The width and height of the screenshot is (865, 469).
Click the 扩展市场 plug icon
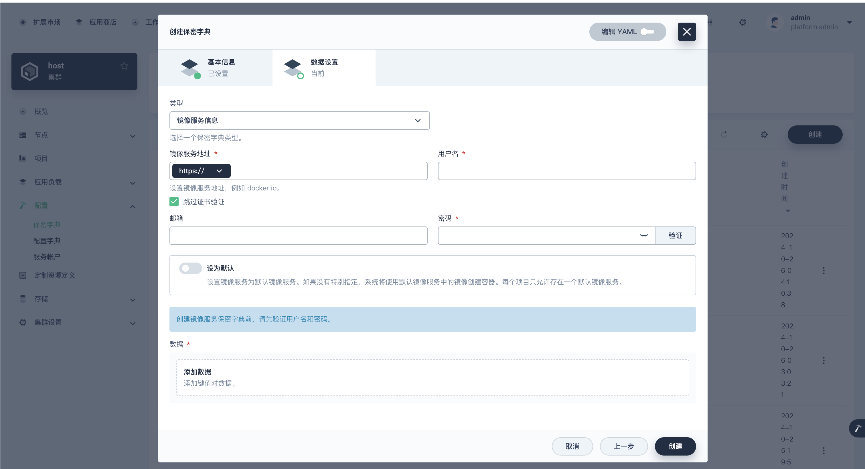pyautogui.click(x=23, y=22)
